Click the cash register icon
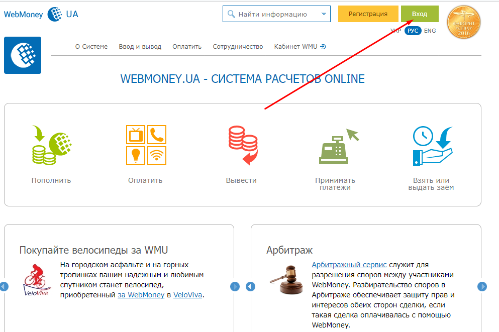 pyautogui.click(x=339, y=147)
